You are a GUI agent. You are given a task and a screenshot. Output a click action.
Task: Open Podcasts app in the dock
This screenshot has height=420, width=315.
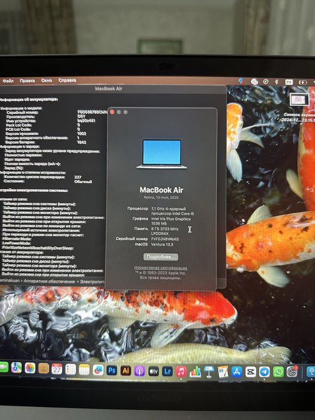[140, 371]
